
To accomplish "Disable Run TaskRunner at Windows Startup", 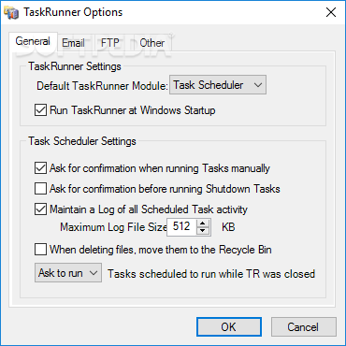I will click(40, 110).
